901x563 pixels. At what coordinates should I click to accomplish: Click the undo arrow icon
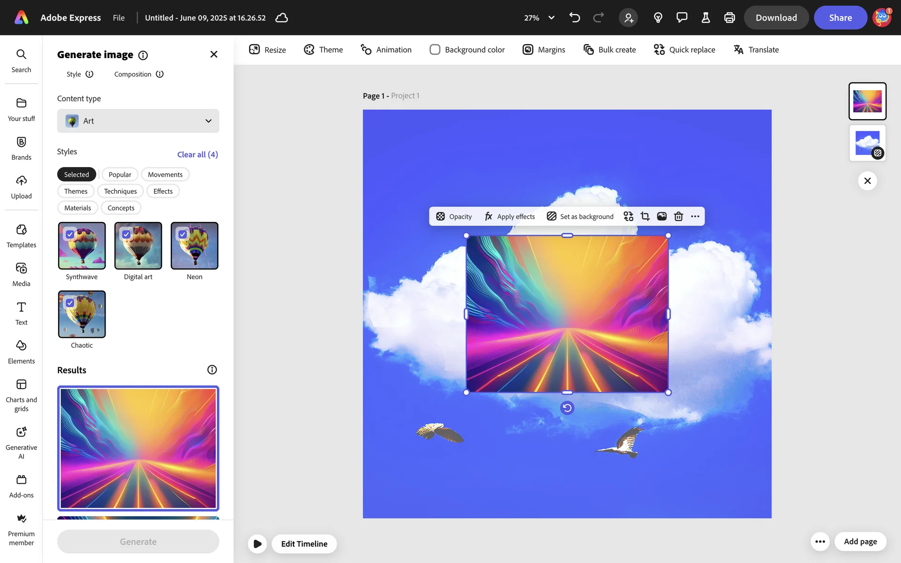(574, 18)
